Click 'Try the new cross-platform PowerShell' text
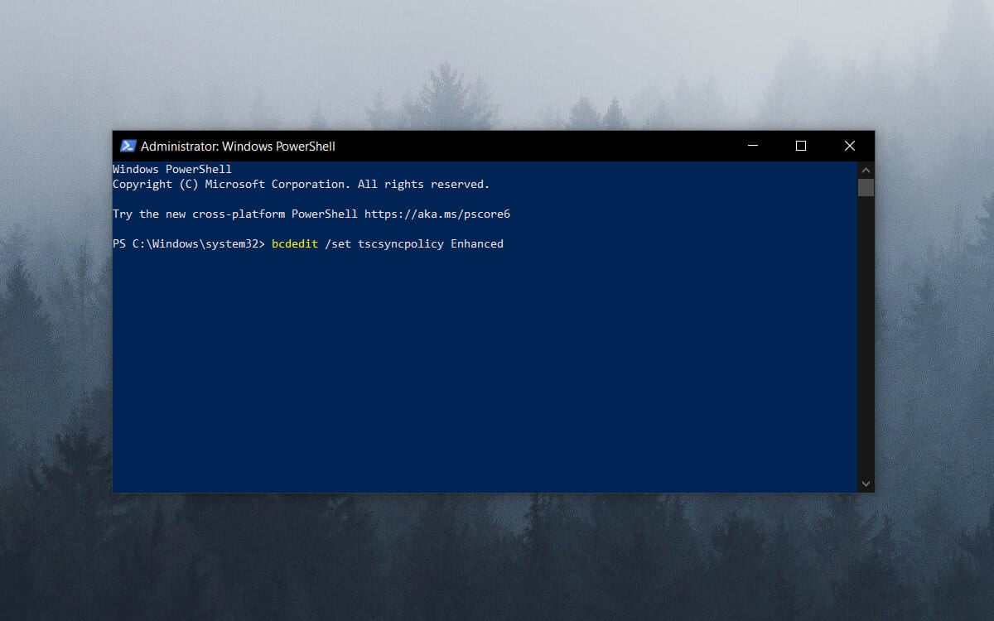 click(235, 214)
